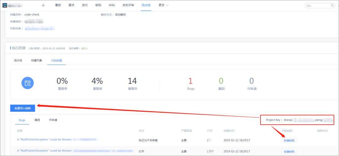
Task: Click the 批量导入缺陷 button
Action: tap(23, 108)
